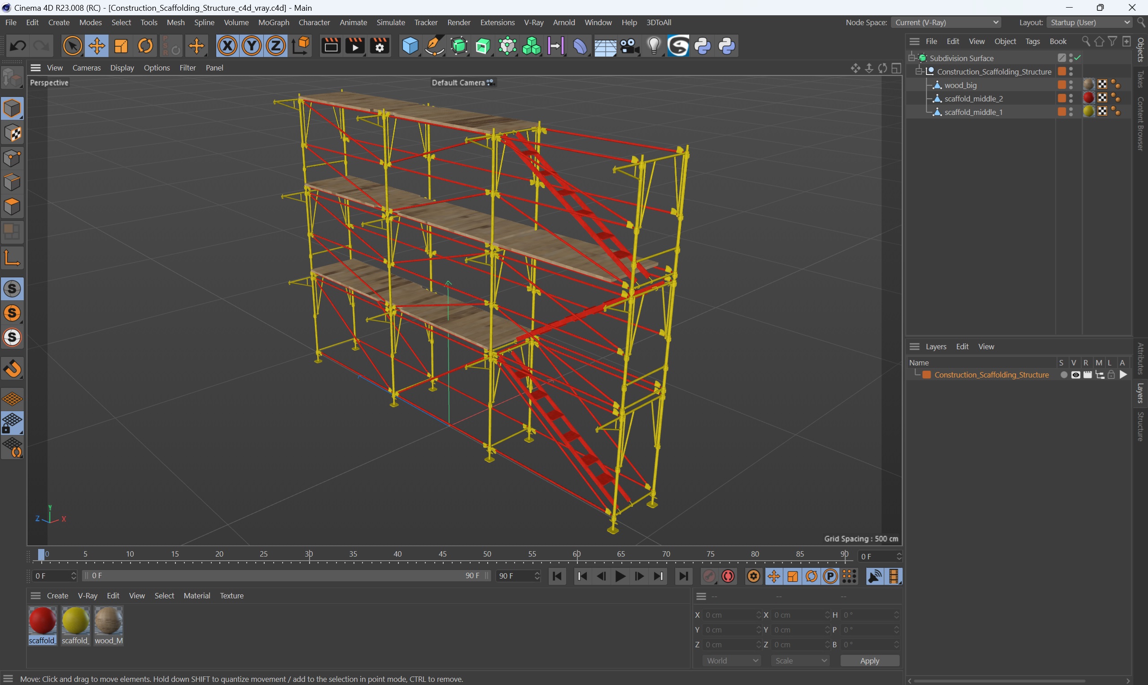
Task: Select the scaffold_middle_2 object
Action: tap(973, 98)
